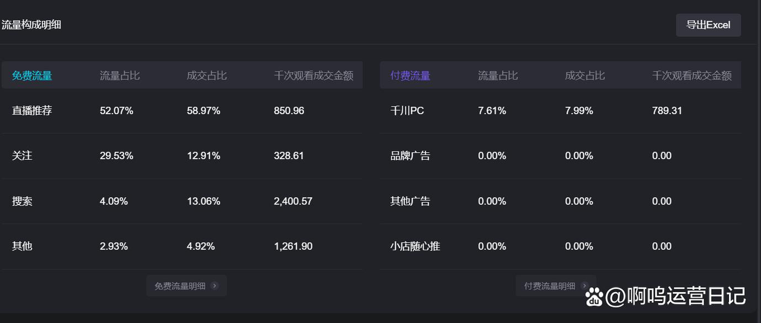This screenshot has width=761, height=323.
Task: Open the 免费流量明细 detail page
Action: 187,286
